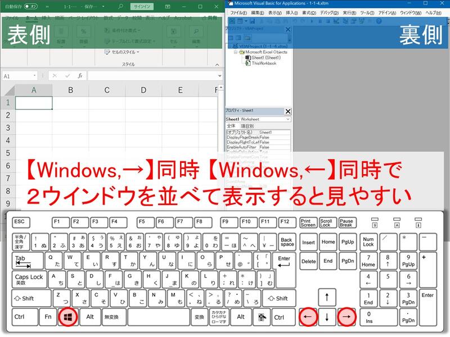Viewport: 450px width, 337px height.
Task: Expand the セル ribbon group
Action: [174, 35]
